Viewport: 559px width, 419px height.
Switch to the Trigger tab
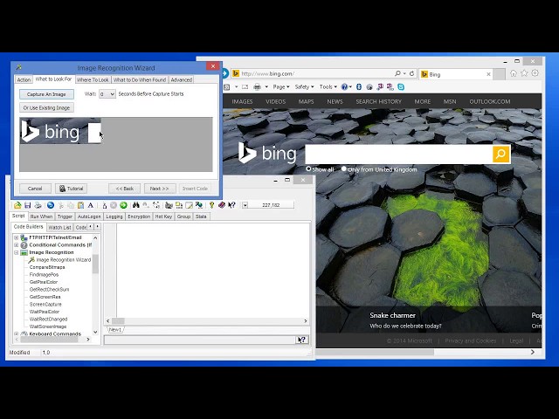point(65,216)
